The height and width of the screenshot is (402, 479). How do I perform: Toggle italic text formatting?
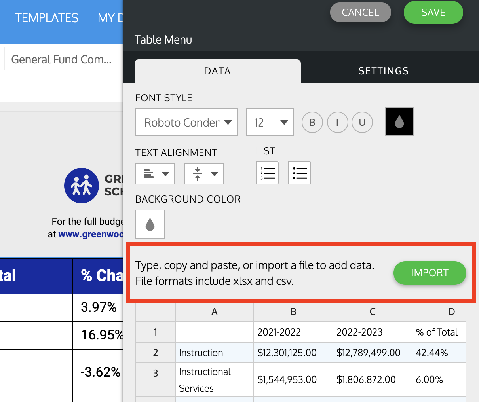click(337, 122)
